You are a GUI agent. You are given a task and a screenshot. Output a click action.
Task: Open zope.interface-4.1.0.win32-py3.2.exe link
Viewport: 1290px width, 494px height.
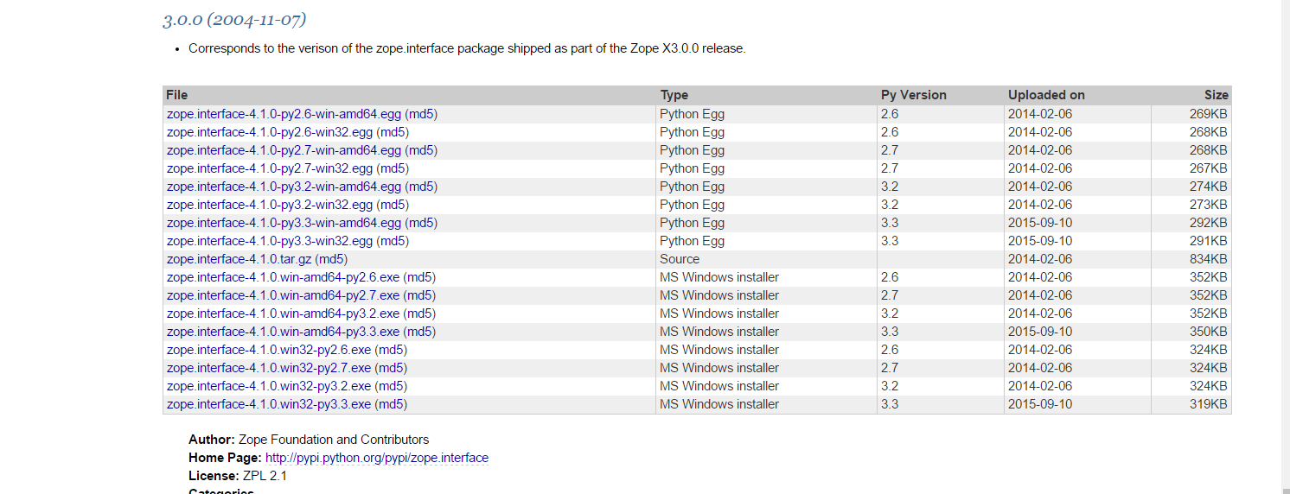pos(269,386)
